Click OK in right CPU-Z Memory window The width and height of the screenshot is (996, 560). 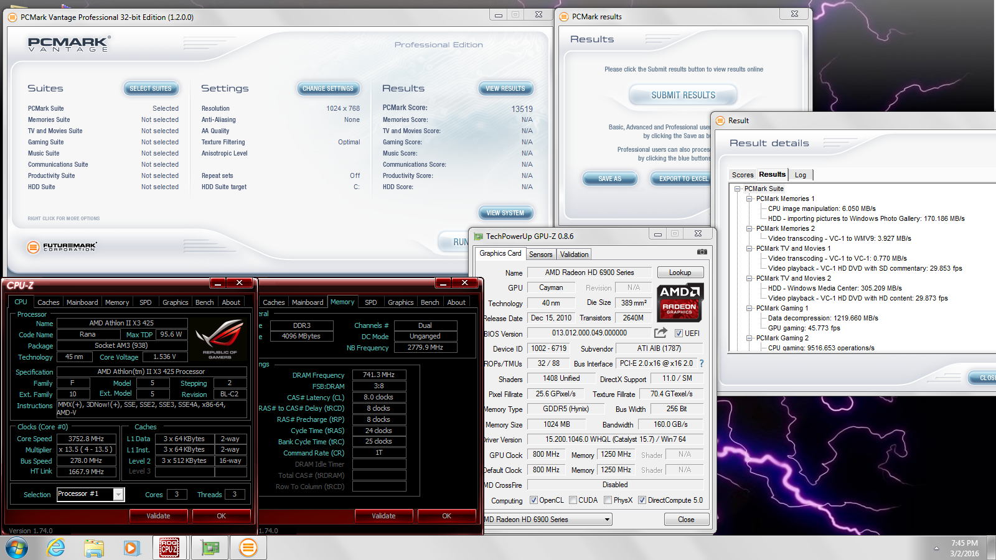(446, 516)
